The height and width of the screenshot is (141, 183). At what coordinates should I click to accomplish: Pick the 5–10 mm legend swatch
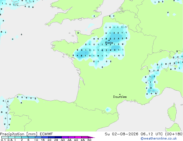[x=31, y=137]
